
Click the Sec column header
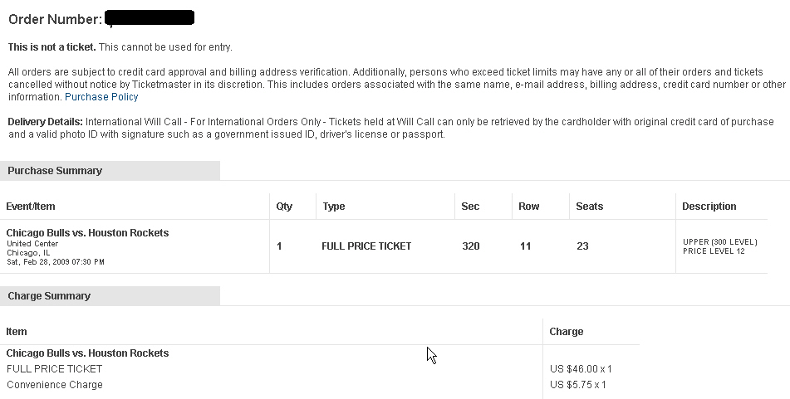[x=470, y=207]
